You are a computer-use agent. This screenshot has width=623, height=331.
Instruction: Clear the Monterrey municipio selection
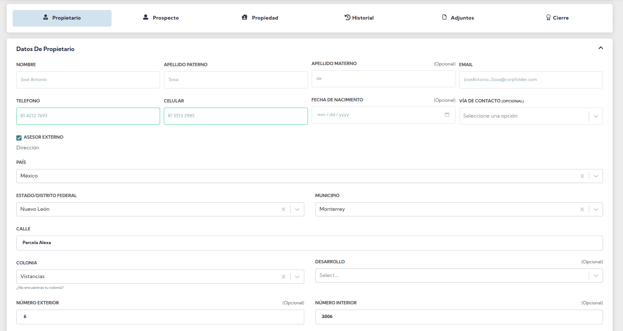pos(582,209)
